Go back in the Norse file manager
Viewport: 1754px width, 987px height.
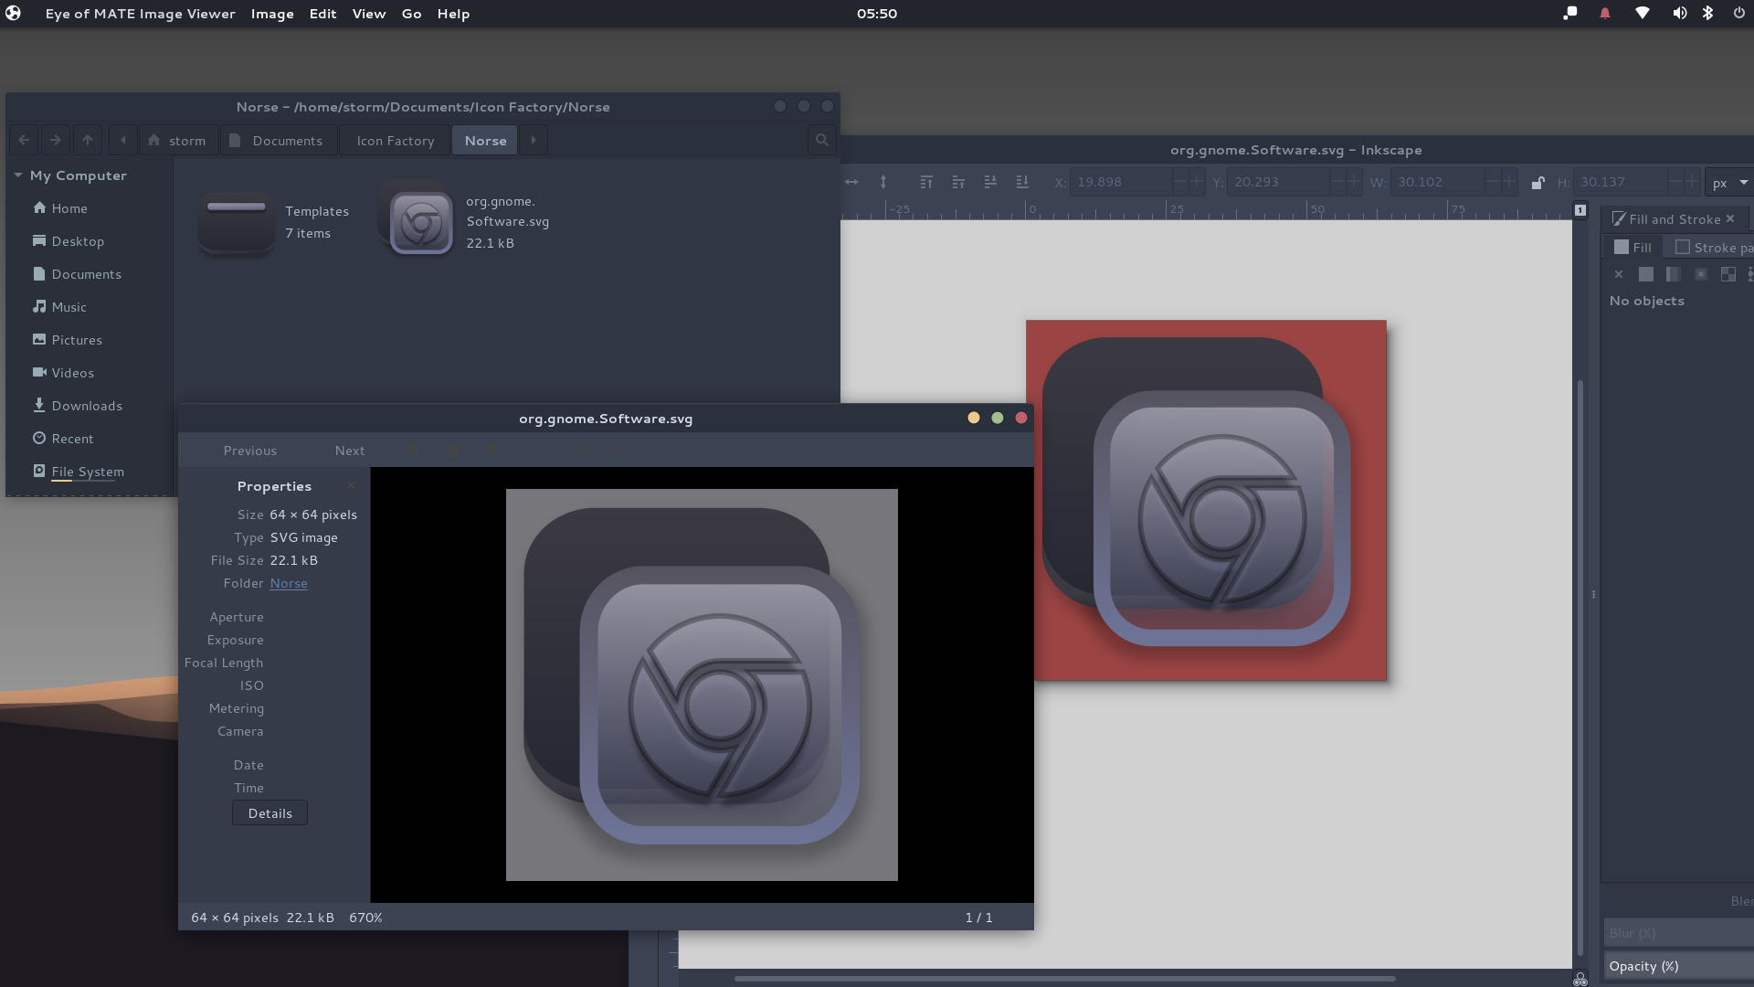tap(25, 140)
